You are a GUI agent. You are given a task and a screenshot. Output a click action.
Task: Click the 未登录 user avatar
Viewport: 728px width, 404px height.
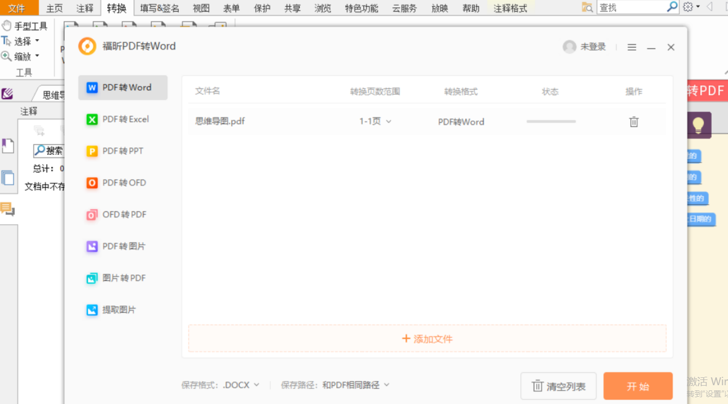point(569,47)
